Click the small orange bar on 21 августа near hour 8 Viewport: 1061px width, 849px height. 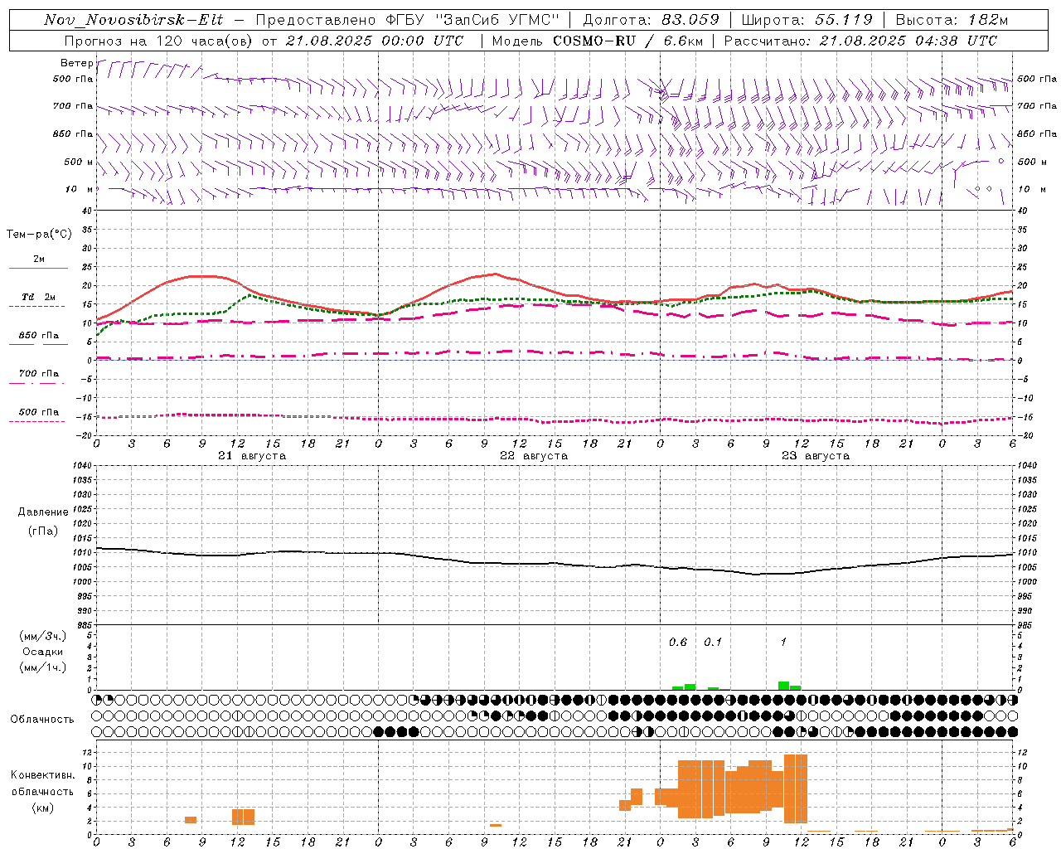coord(191,820)
